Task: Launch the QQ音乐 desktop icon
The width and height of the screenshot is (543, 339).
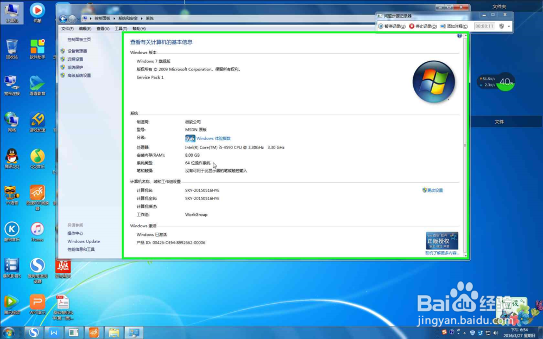Action: (x=37, y=159)
